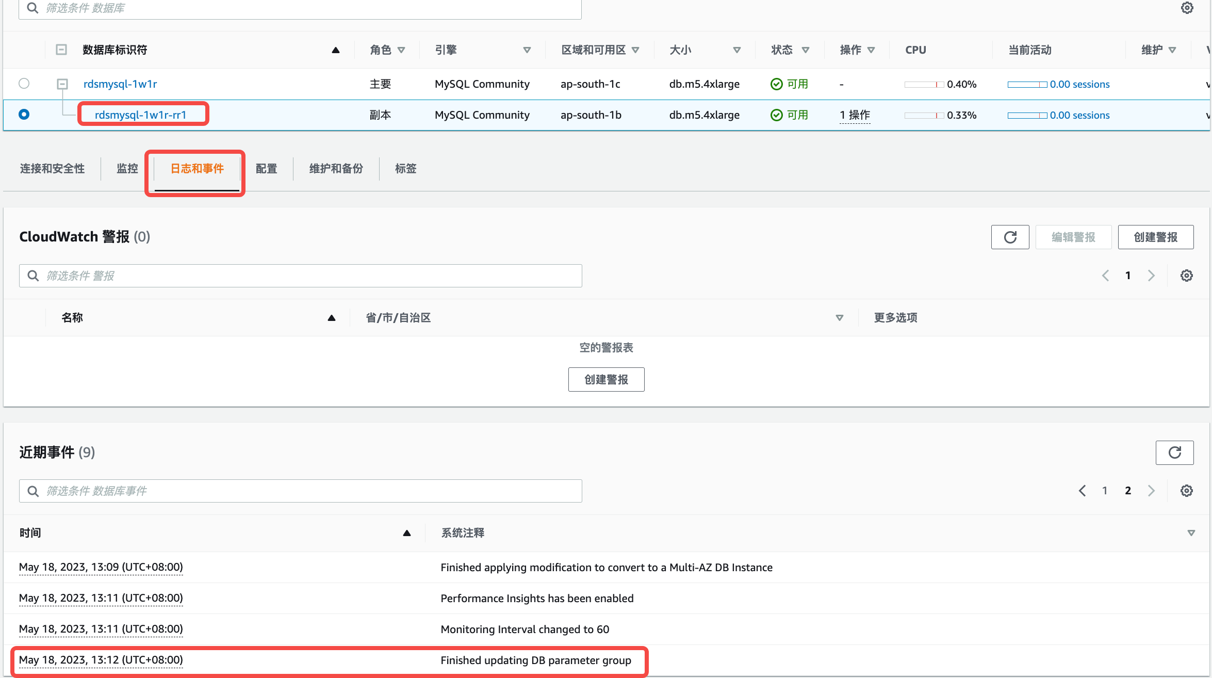Go to previous page of alarms
1212x678 pixels.
[1105, 276]
